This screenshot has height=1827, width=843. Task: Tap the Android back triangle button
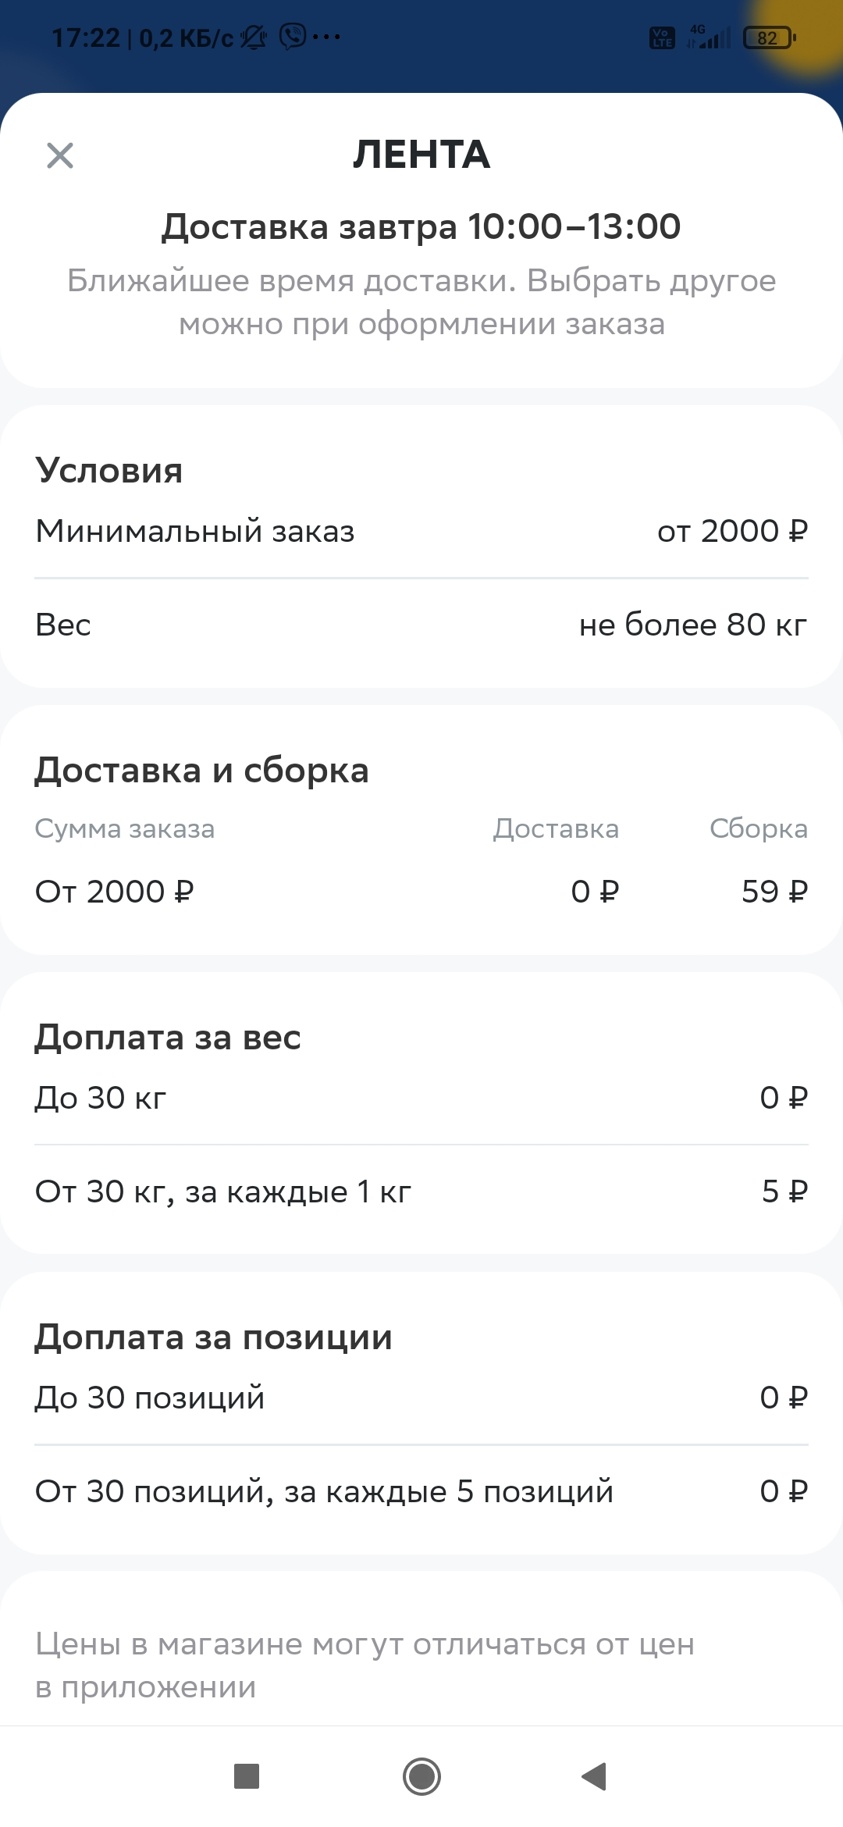coord(595,1776)
